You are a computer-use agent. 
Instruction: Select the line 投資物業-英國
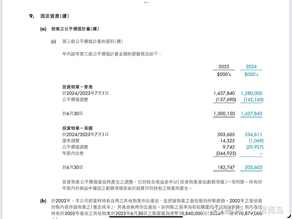(78, 128)
